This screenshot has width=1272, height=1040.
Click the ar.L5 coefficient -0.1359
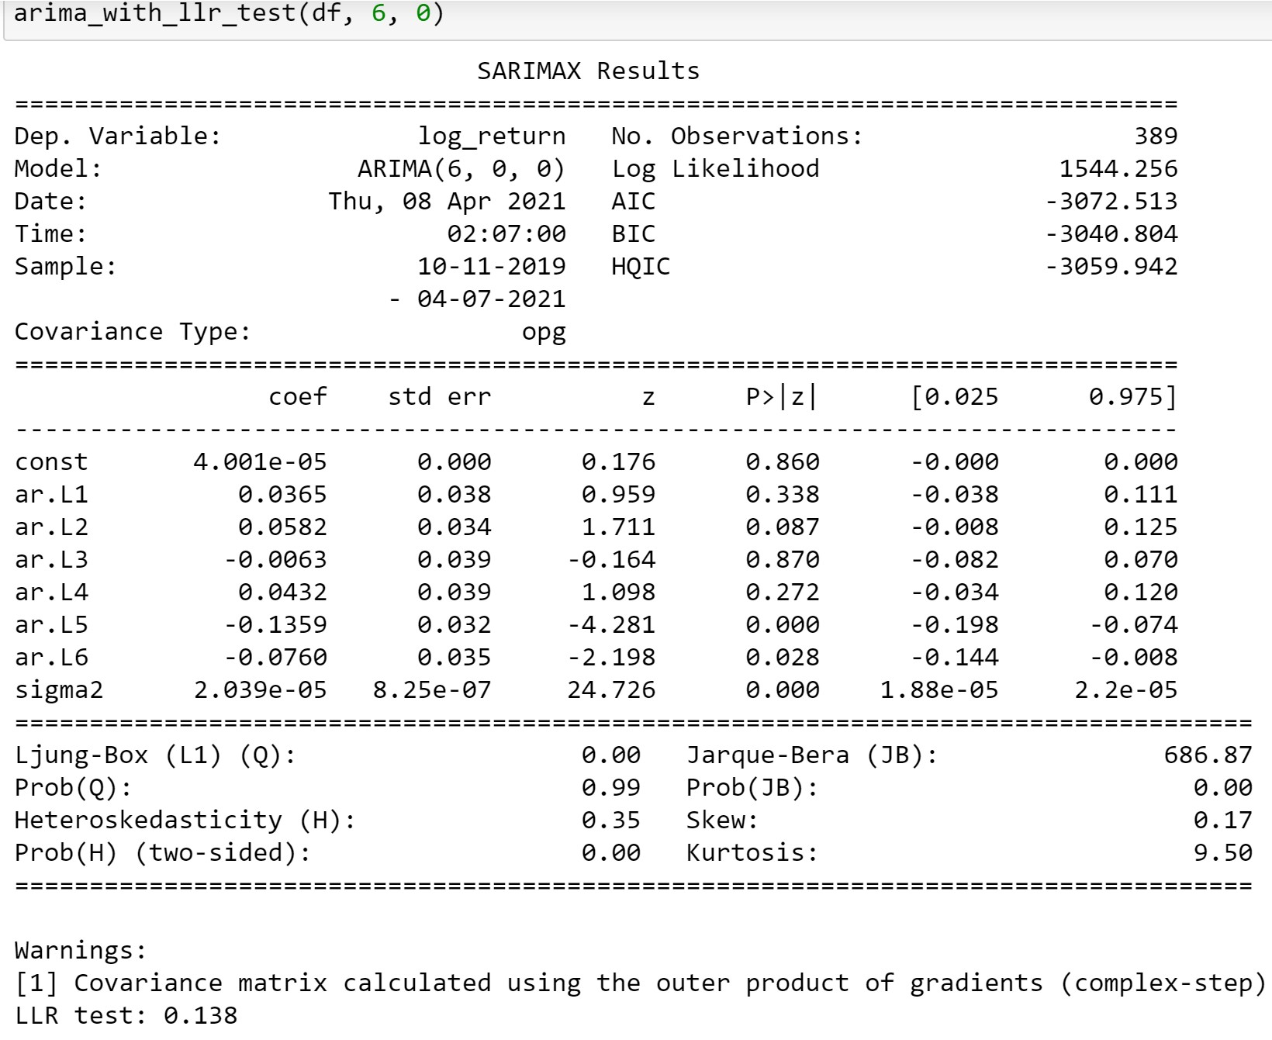pyautogui.click(x=275, y=625)
